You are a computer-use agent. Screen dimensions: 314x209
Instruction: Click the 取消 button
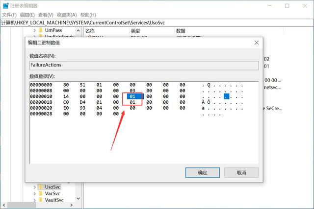click(241, 173)
